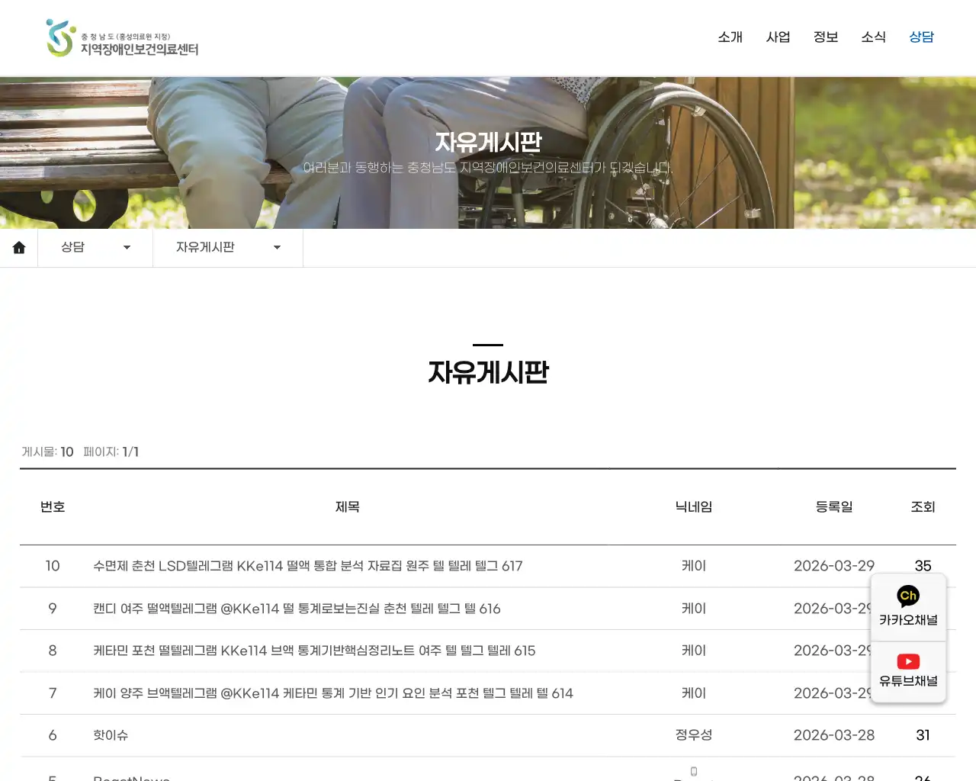
Task: Click 카카오채널 label
Action: 908,620
